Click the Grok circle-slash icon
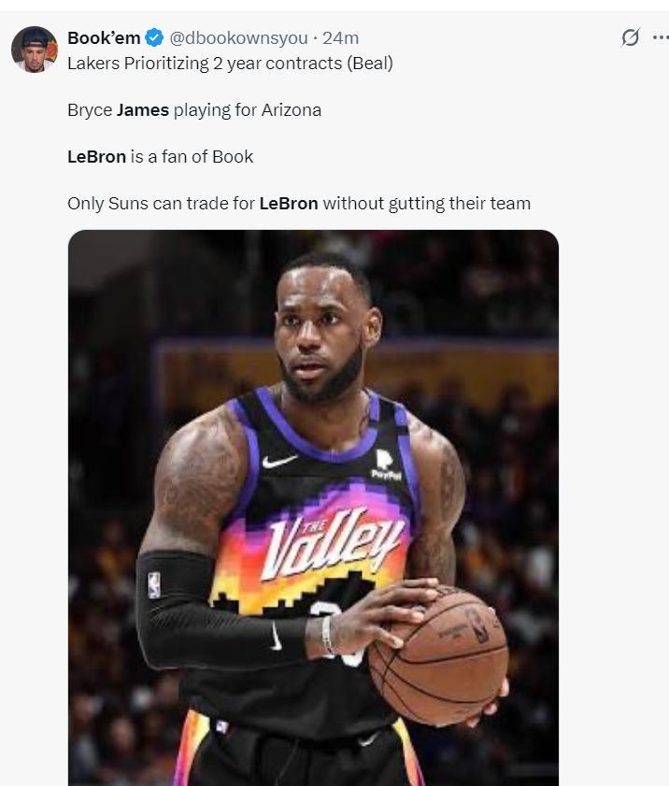The height and width of the screenshot is (786, 669). pos(630,37)
